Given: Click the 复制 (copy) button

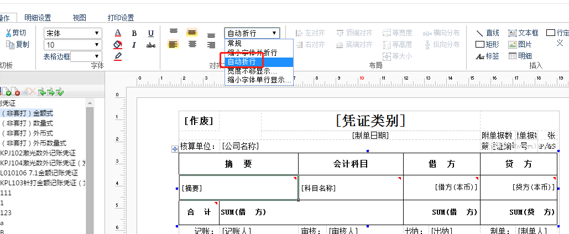Looking at the screenshot, I should pos(17,45).
